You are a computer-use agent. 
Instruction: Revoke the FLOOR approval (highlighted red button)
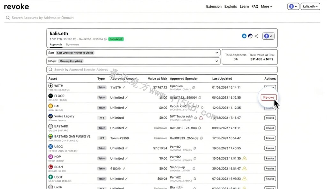pos(269,97)
